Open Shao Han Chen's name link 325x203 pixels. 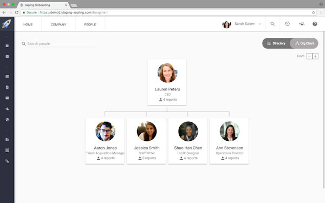(x=188, y=148)
